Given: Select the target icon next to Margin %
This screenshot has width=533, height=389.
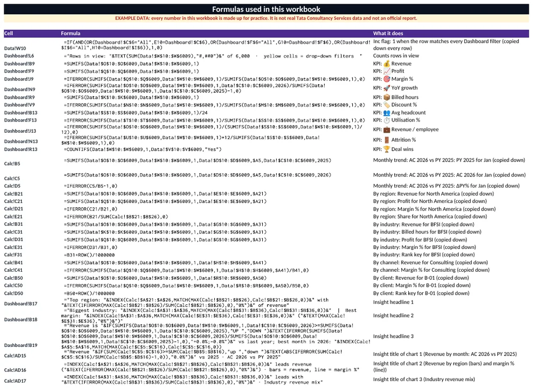Looking at the screenshot, I should coord(386,79).
